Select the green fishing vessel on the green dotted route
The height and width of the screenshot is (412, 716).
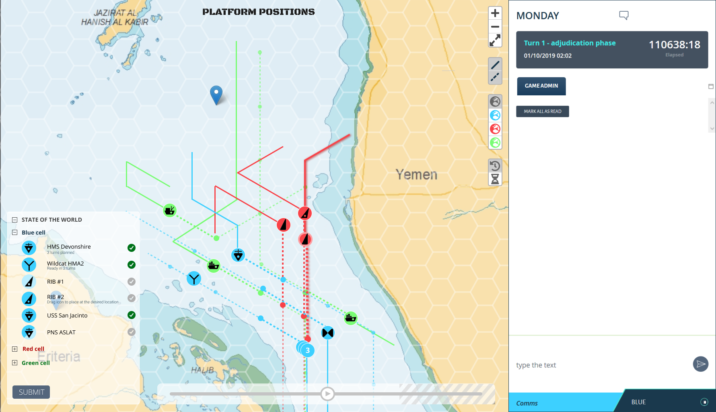170,210
